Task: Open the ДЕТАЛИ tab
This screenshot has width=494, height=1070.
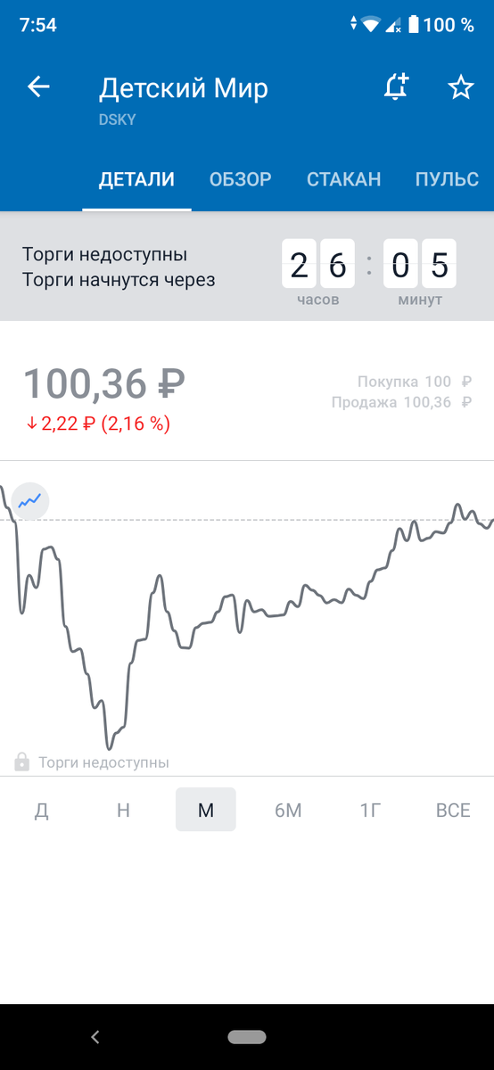Action: click(136, 179)
